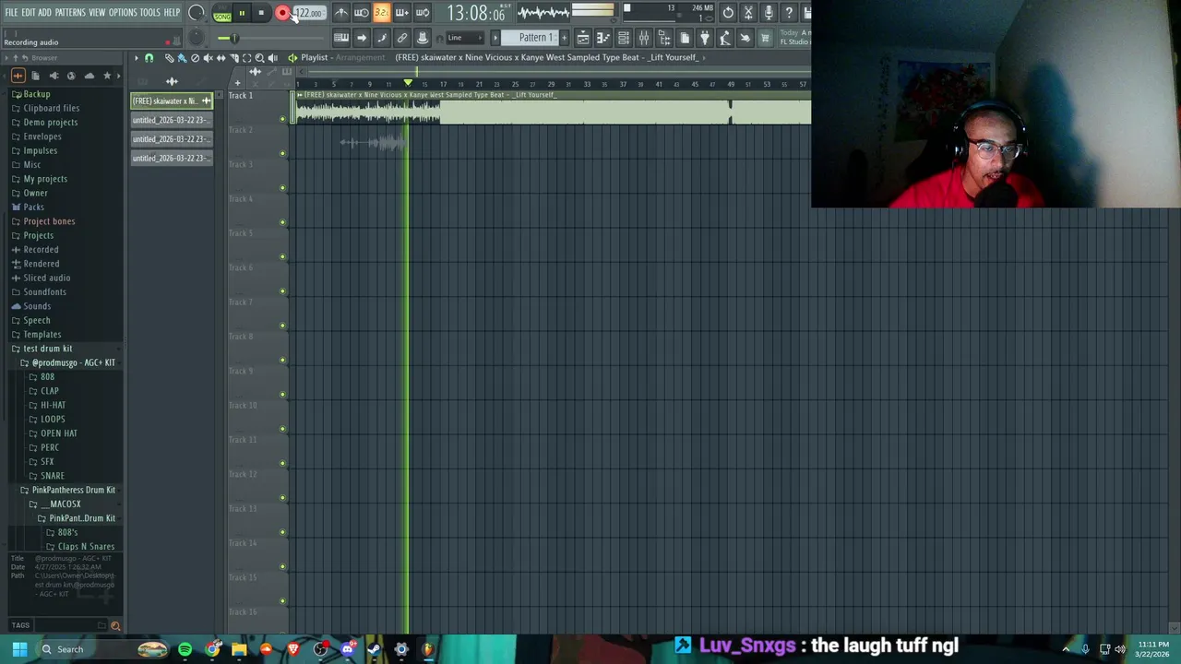Open the Piano roll view icon
This screenshot has height=664, width=1181.
[x=603, y=38]
